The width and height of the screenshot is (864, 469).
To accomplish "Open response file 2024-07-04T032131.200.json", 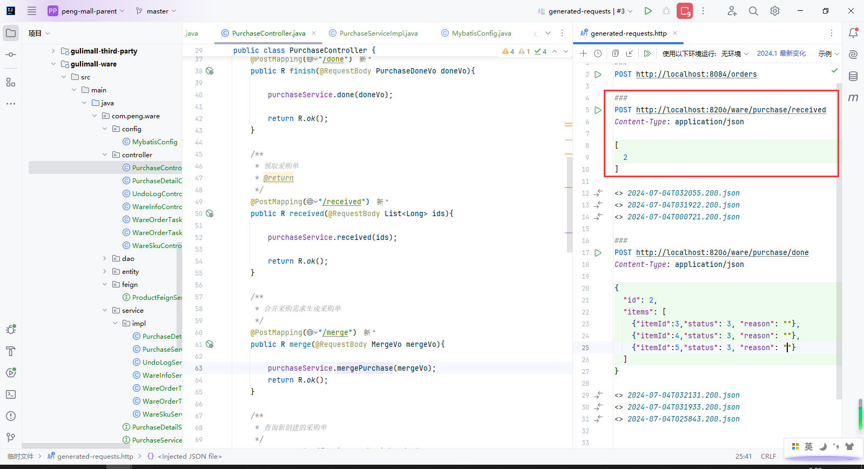I will point(683,396).
